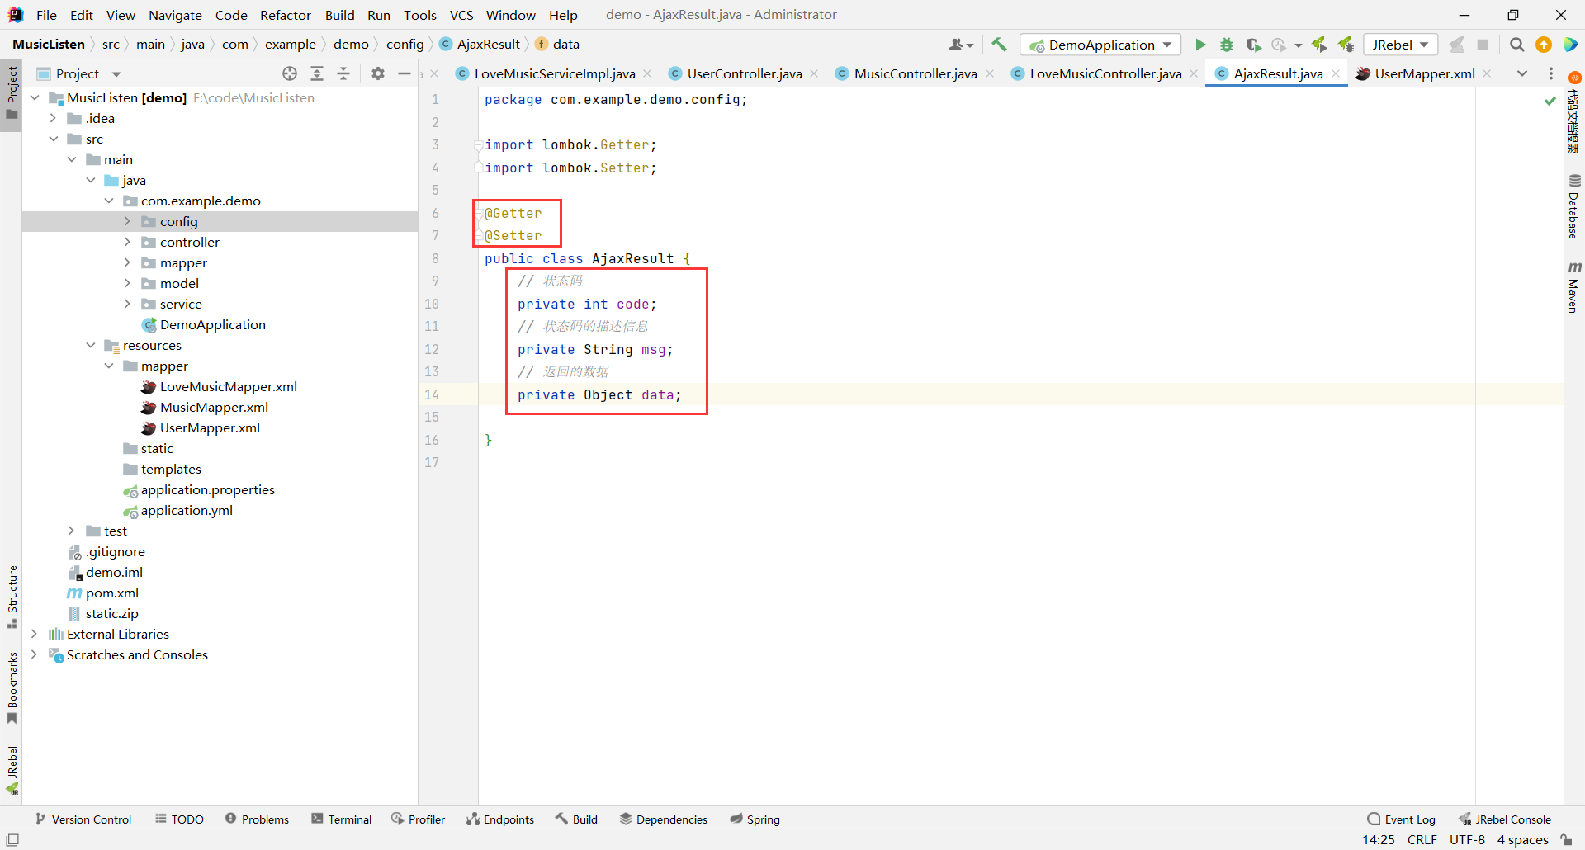Build the project using the hammer icon
The height and width of the screenshot is (850, 1585).
(x=999, y=45)
